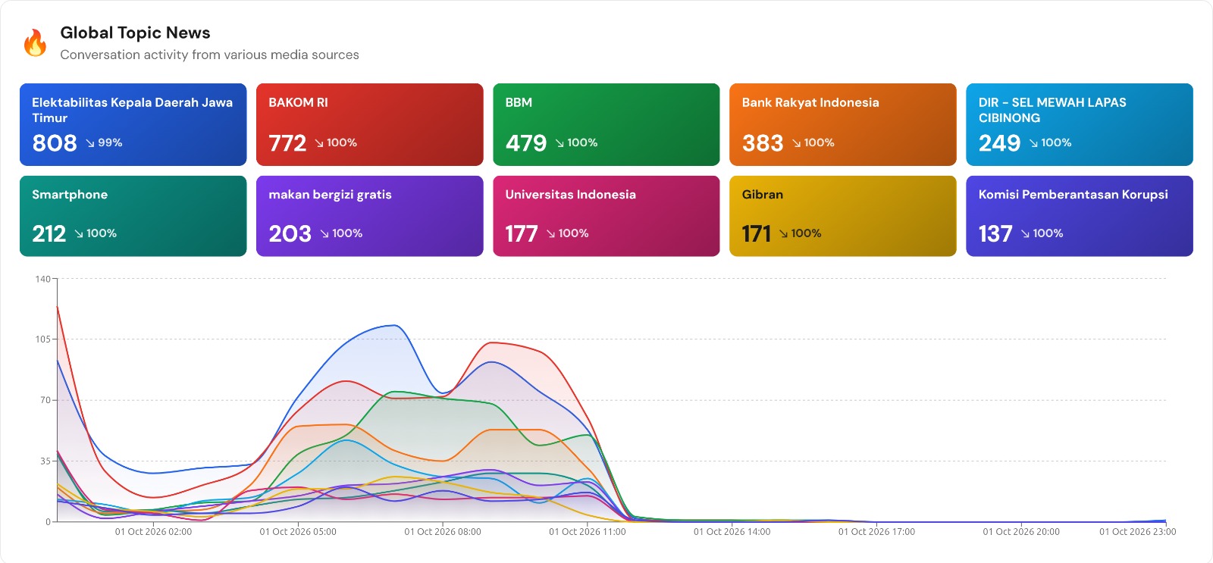Click the 35 y-axis label

point(45,461)
